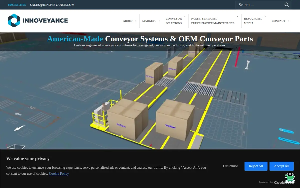Viewport: 300px width, 188px height.
Task: Expand the Markets dropdown arrow
Action: (x=159, y=21)
